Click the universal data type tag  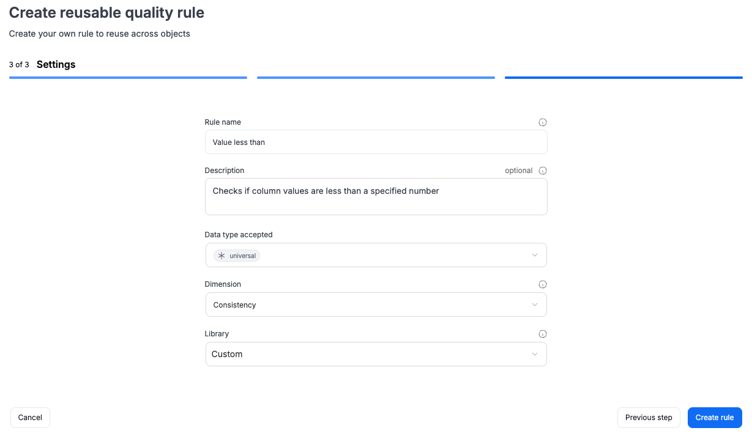(x=237, y=256)
